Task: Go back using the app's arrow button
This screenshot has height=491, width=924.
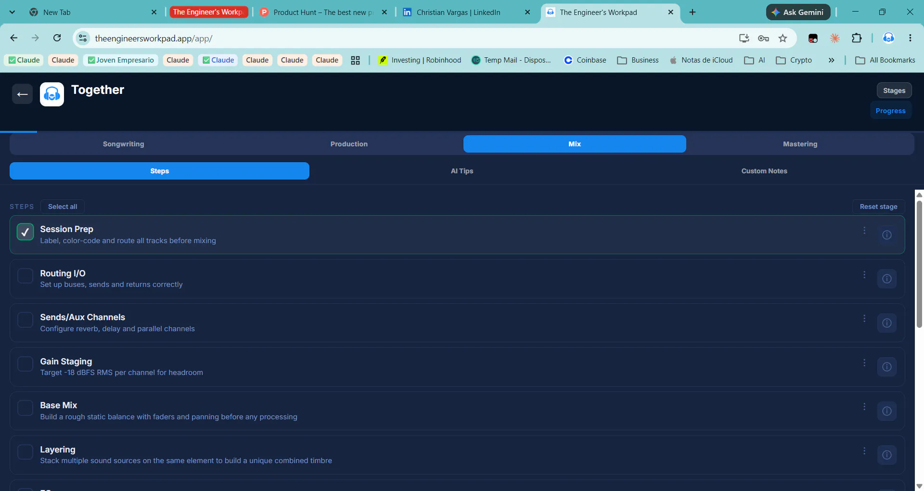Action: [x=22, y=94]
